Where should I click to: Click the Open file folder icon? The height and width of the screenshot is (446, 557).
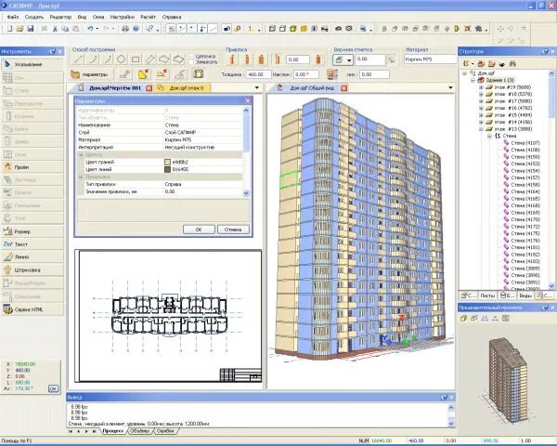pyautogui.click(x=19, y=29)
